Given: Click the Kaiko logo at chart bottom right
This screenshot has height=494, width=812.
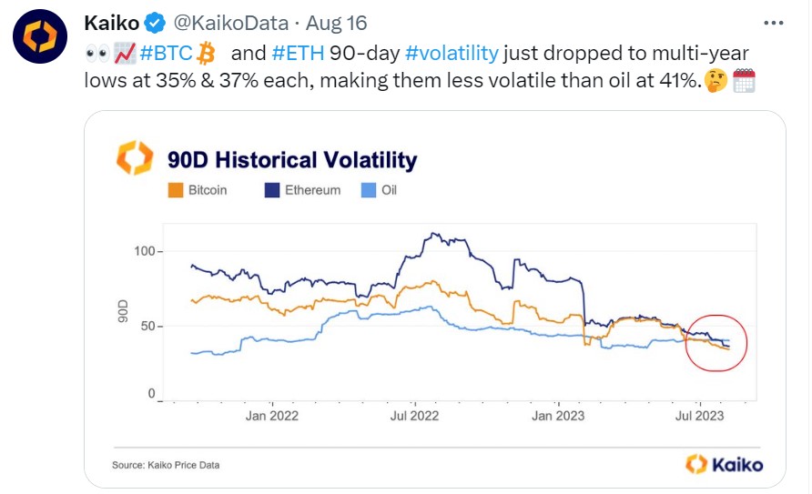Looking at the screenshot, I should pos(724,465).
